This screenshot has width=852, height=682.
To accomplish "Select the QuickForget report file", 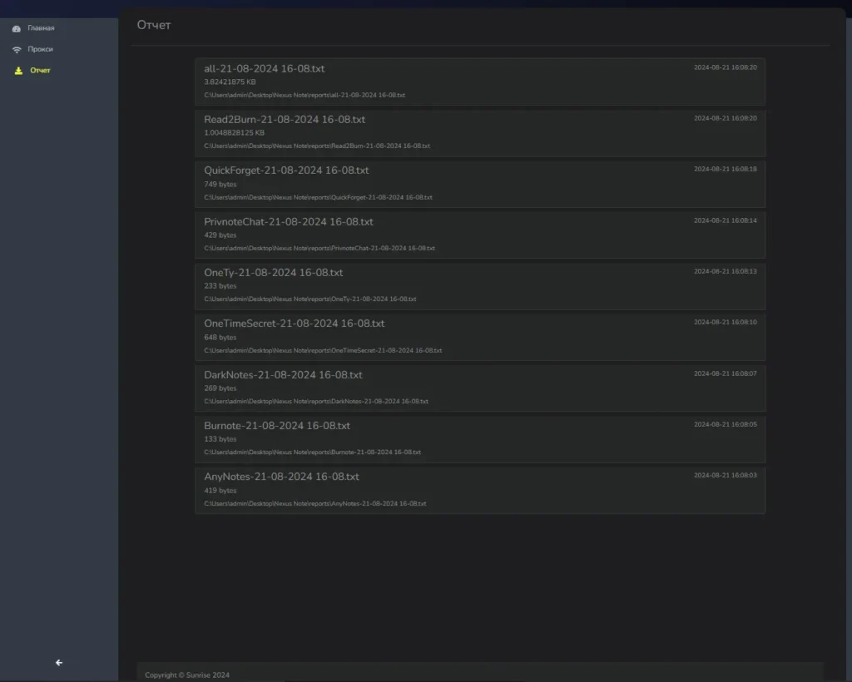I will [x=286, y=170].
